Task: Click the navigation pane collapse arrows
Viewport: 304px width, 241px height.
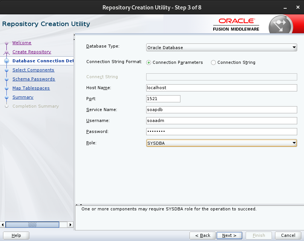Action: pos(74,37)
